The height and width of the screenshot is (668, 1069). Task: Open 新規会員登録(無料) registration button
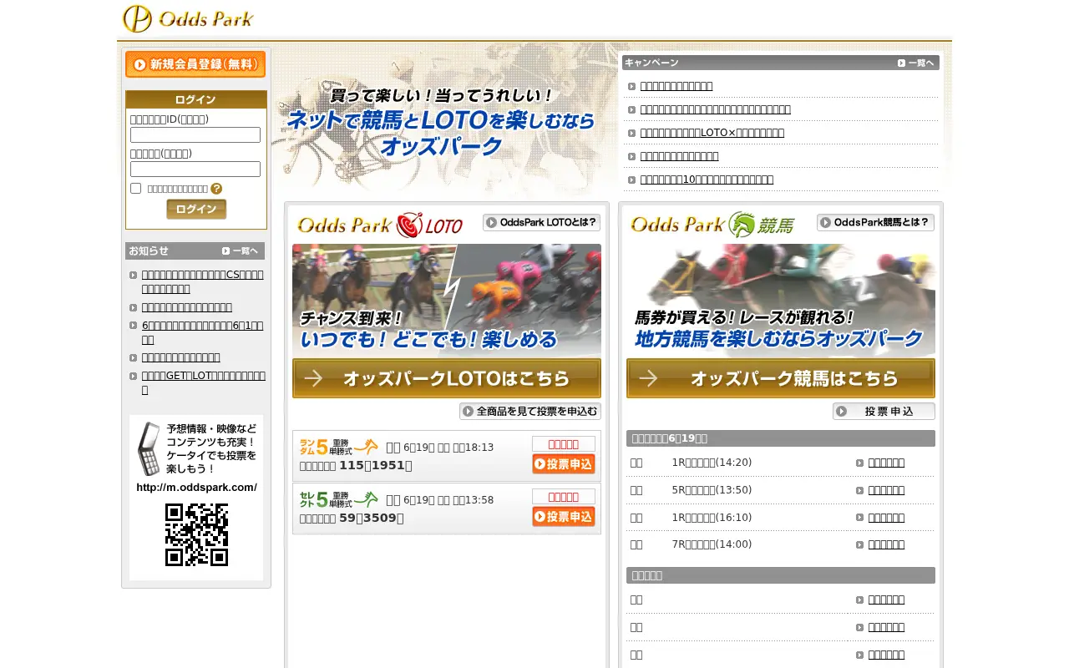195,64
